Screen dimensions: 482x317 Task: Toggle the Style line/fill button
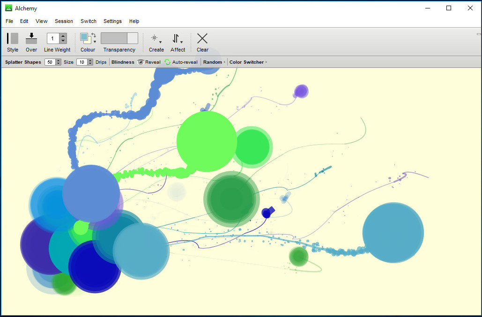tap(13, 38)
